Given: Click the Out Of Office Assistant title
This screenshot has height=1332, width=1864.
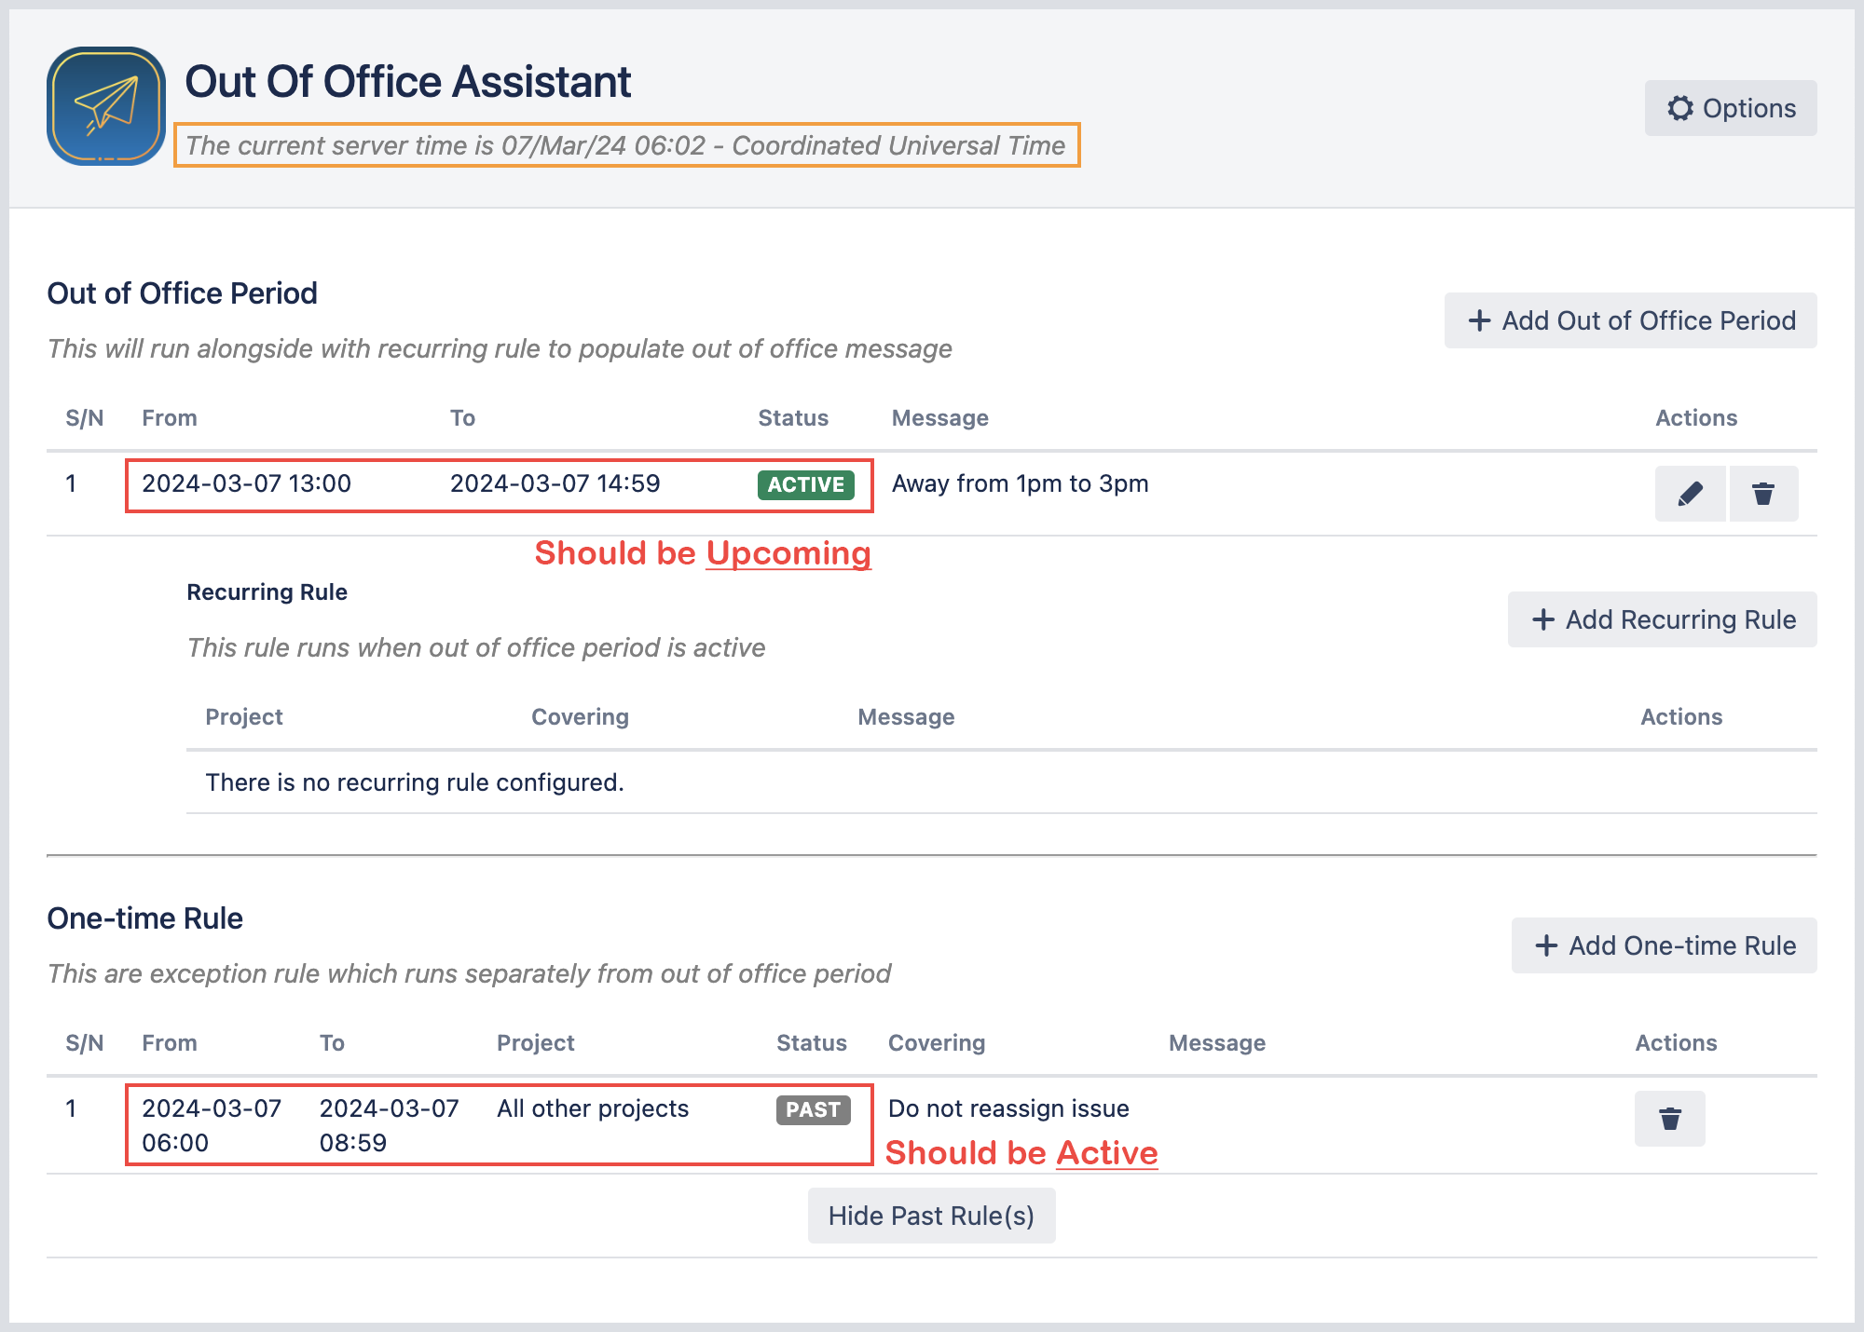Looking at the screenshot, I should click(x=407, y=82).
